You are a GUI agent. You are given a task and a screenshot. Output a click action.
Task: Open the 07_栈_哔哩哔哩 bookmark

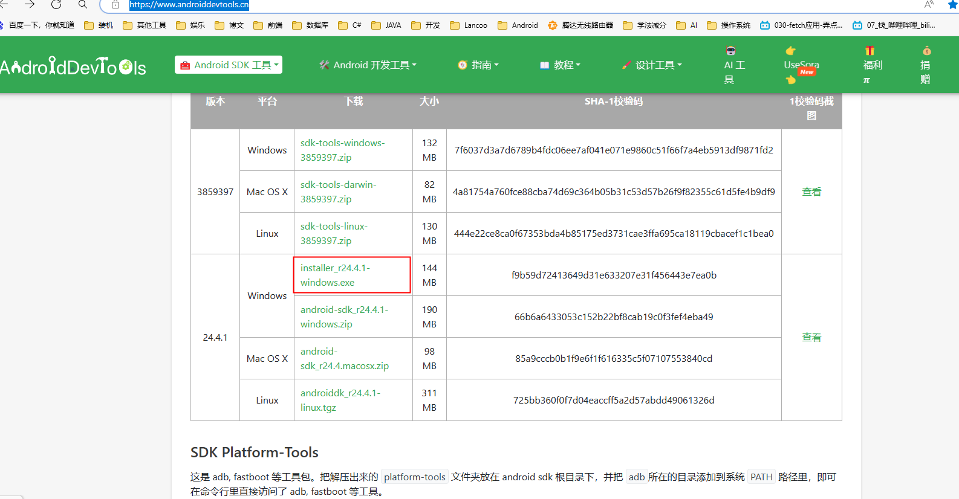(894, 25)
